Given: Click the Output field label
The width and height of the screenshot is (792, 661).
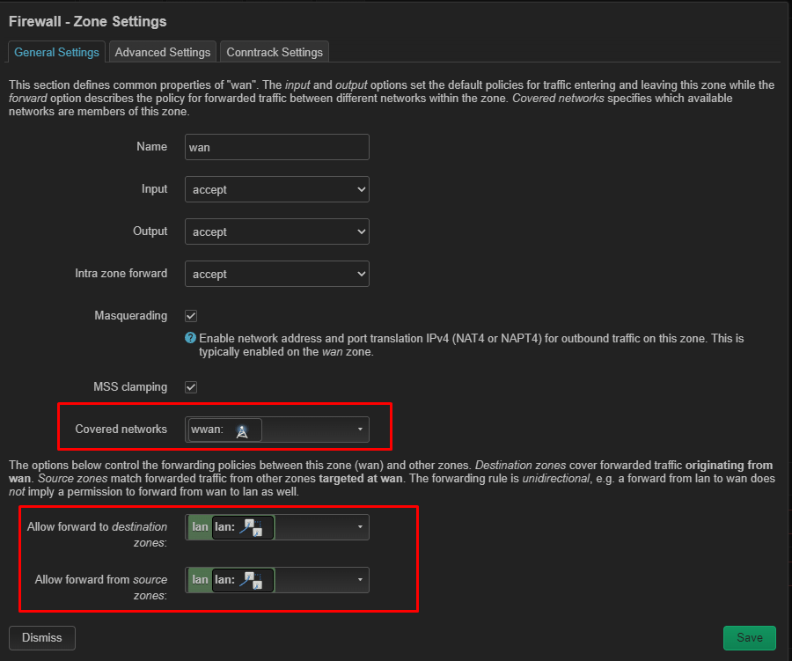Looking at the screenshot, I should 150,231.
